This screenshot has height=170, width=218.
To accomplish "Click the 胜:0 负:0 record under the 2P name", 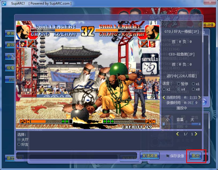I will [182, 65].
